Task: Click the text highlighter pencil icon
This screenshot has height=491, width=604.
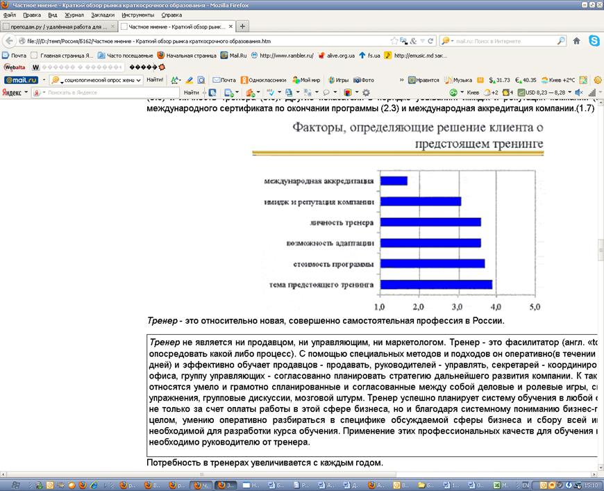Action: (x=189, y=80)
